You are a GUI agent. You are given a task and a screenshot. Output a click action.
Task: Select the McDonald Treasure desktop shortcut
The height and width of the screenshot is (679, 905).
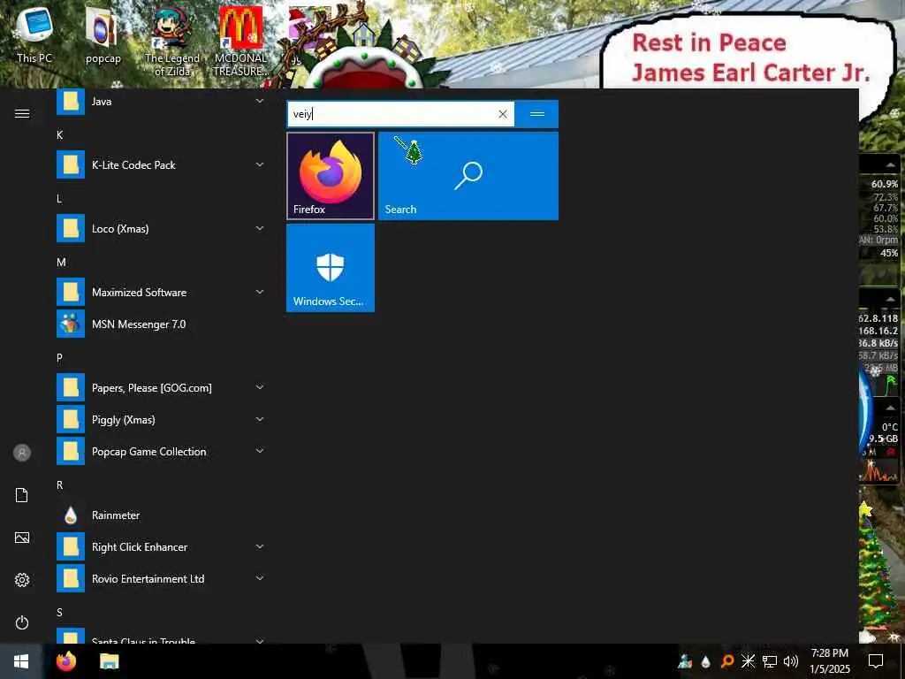click(240, 42)
